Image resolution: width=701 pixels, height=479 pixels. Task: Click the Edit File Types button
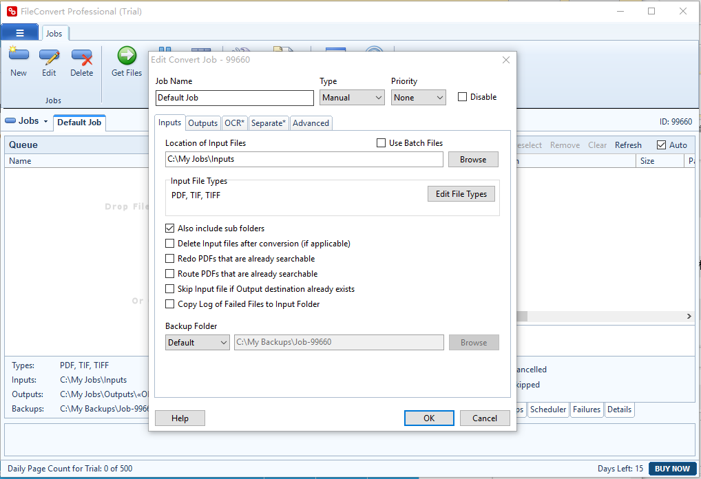tap(461, 193)
